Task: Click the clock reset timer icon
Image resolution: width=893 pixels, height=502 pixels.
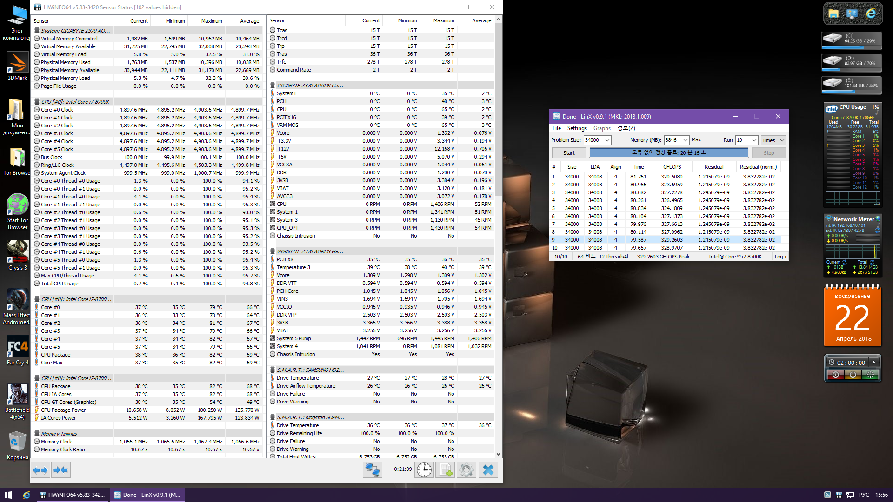Action: point(424,470)
